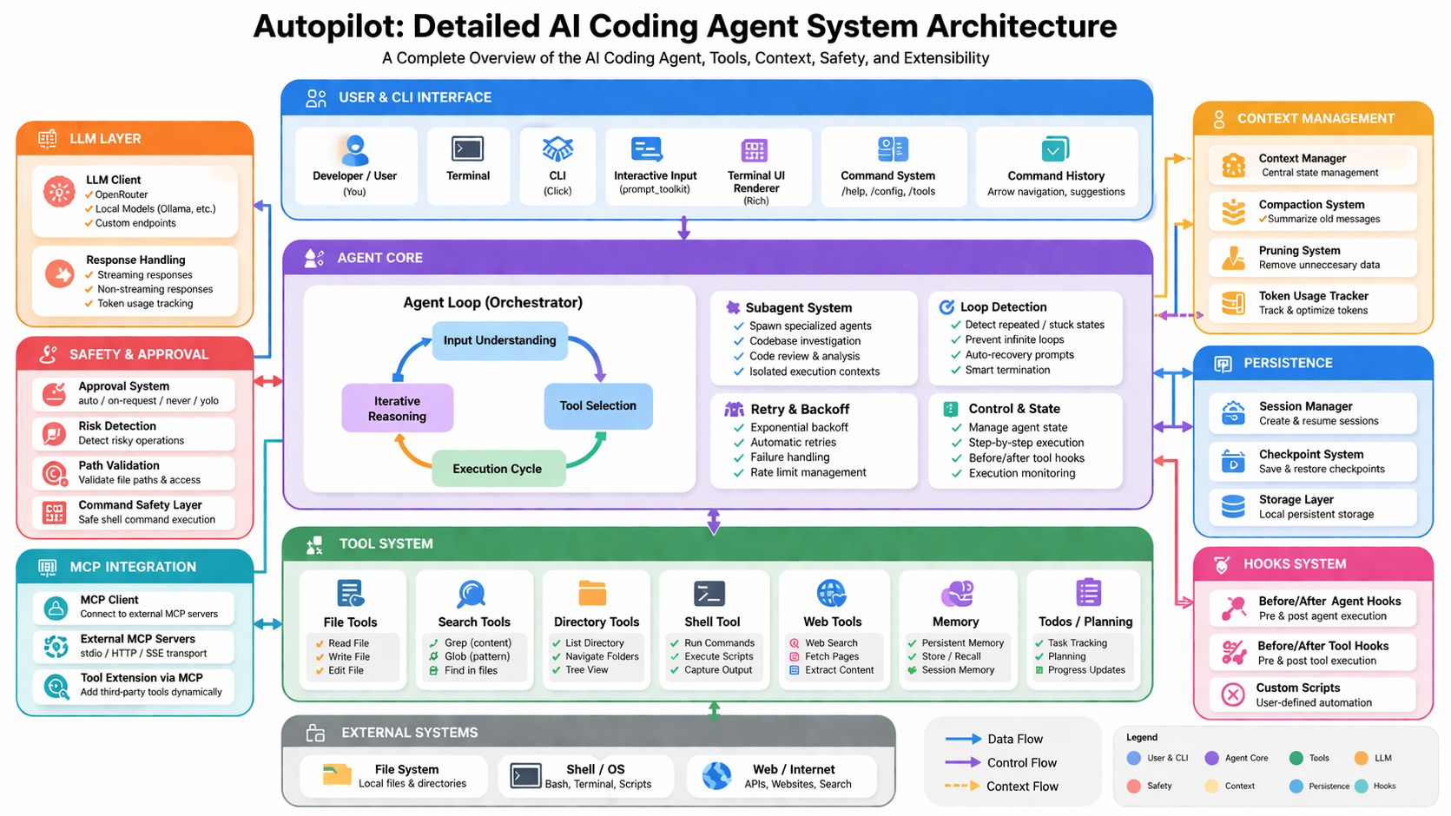Image resolution: width=1451 pixels, height=816 pixels.
Task: Click the AGENT CORE header
Action: [x=717, y=258]
